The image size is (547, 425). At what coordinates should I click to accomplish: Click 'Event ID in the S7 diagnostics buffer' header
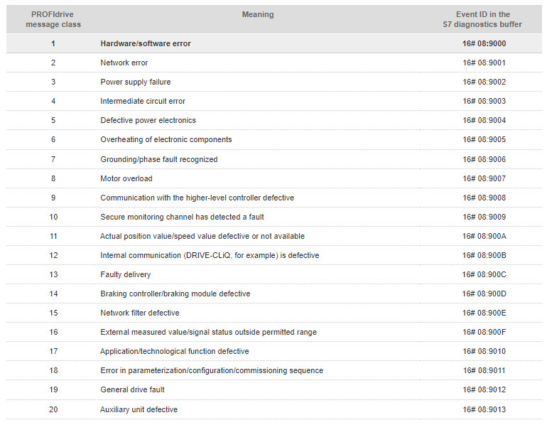tap(483, 19)
